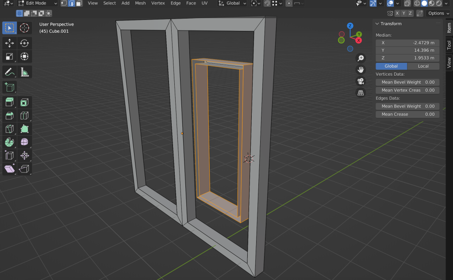
Task: Enable X axis mirror
Action: [x=397, y=13]
